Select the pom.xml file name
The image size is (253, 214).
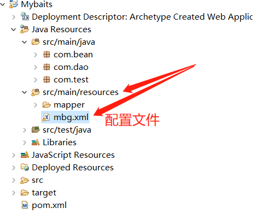point(49,205)
